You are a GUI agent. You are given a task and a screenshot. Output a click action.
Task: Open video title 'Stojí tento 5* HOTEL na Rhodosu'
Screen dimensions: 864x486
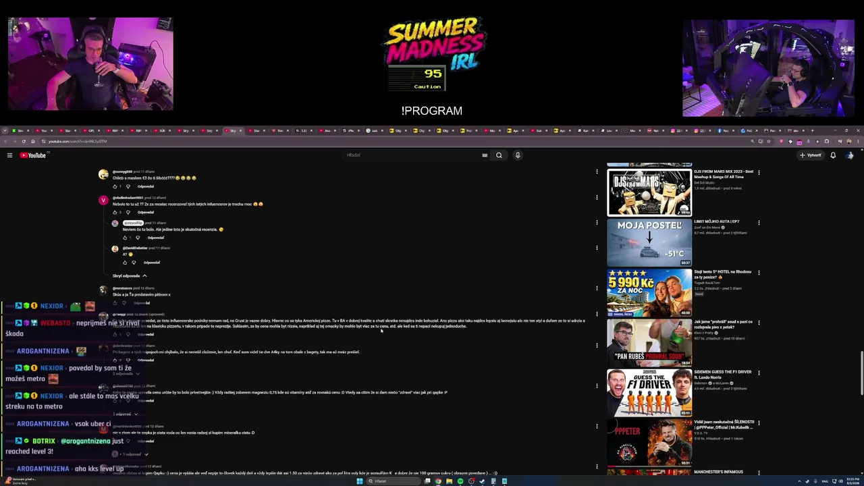pyautogui.click(x=723, y=274)
